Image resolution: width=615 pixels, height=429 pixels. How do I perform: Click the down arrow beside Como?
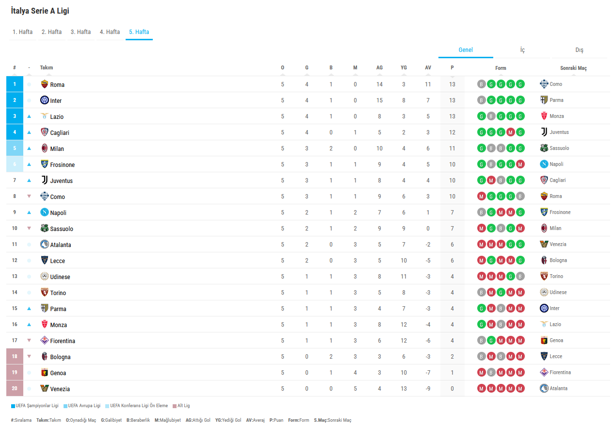(29, 197)
